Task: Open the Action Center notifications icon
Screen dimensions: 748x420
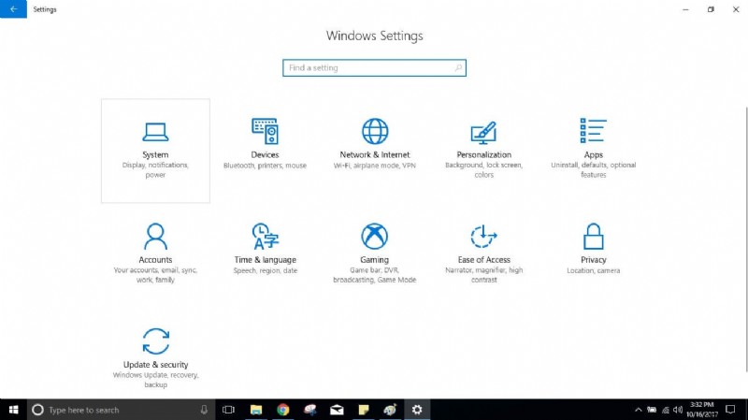Action: coord(730,410)
